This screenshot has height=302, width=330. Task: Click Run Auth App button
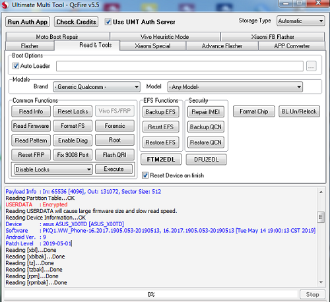pos(28,22)
